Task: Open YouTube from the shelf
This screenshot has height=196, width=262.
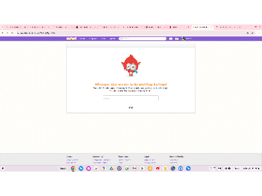Action: coord(158,168)
